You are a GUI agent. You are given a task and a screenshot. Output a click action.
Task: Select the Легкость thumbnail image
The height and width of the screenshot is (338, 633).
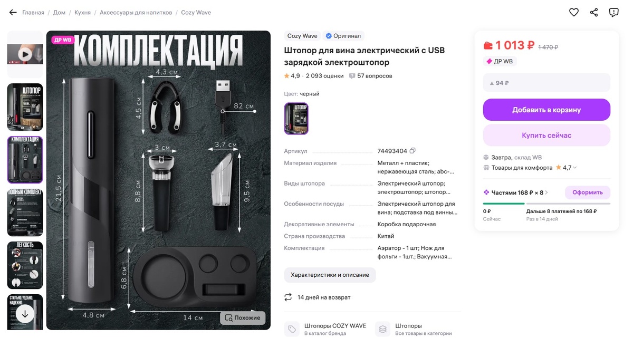pyautogui.click(x=25, y=265)
